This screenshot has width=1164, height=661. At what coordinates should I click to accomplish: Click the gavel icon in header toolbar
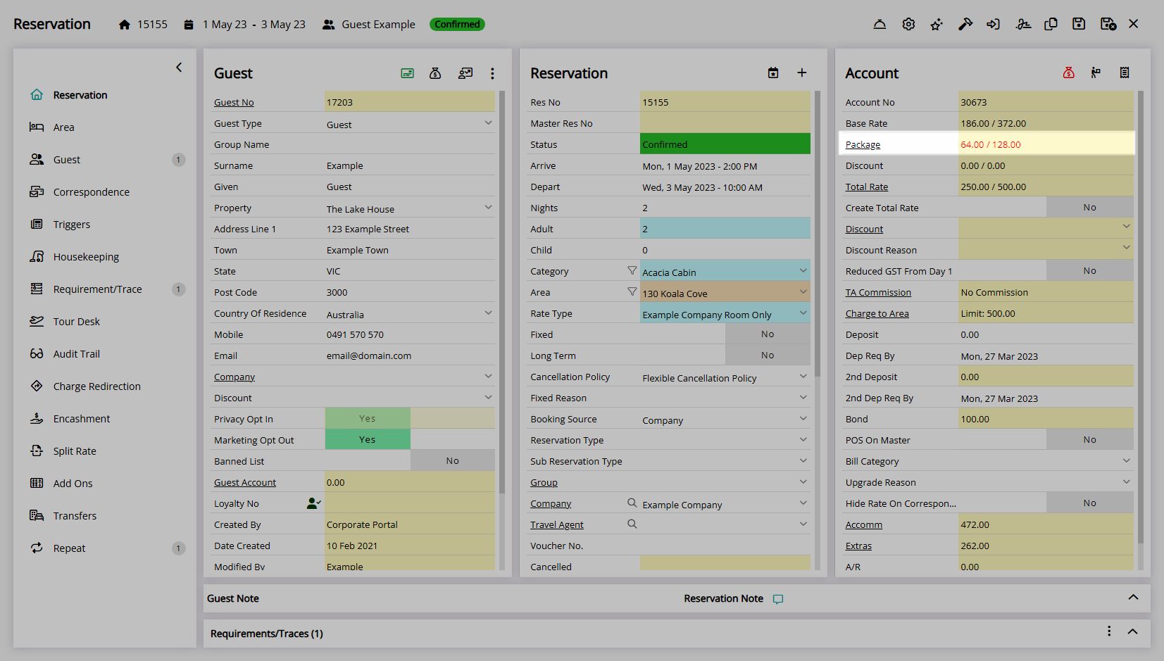(965, 24)
